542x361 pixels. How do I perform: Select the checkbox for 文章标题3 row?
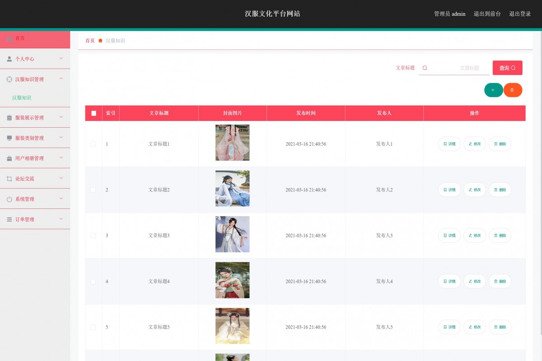coord(93,236)
